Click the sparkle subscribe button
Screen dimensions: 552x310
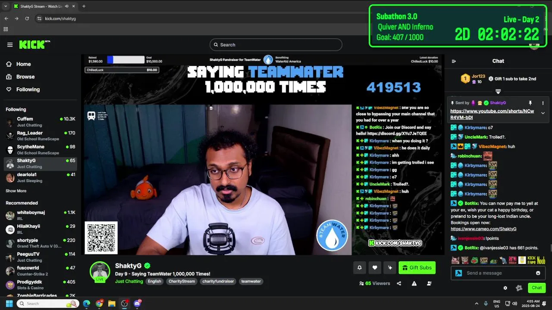point(390,268)
